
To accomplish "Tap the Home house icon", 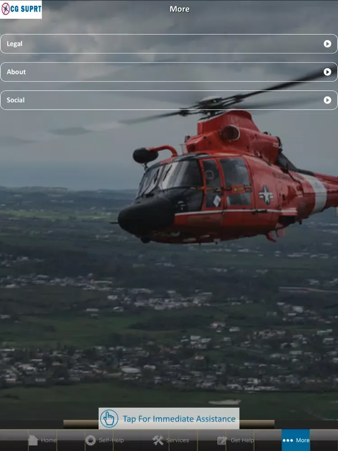I will (x=33, y=440).
